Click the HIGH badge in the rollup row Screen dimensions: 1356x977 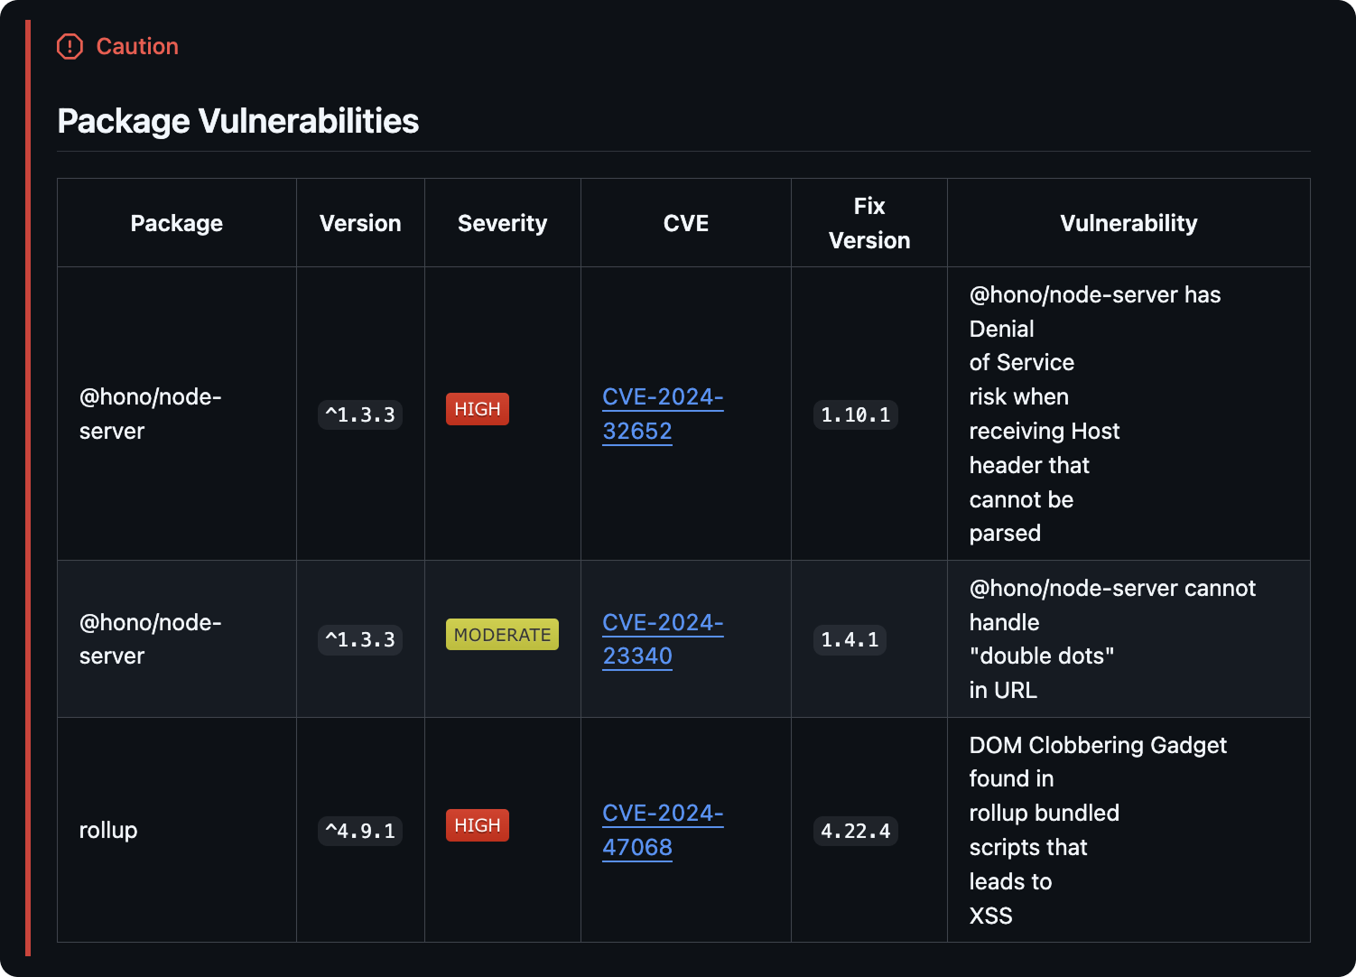coord(477,825)
